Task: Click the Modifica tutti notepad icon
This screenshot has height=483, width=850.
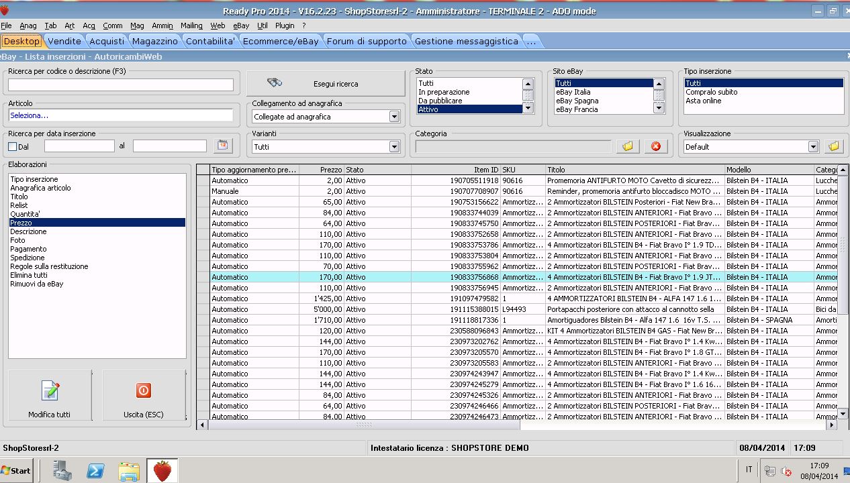Action: [x=50, y=390]
